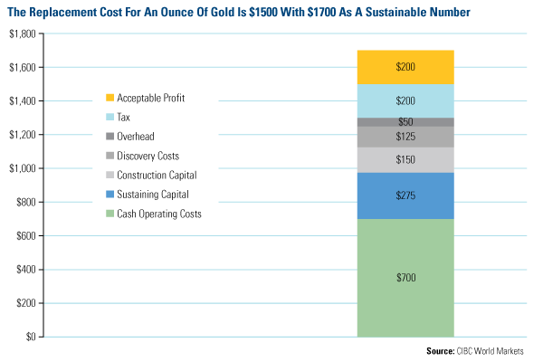The width and height of the screenshot is (543, 362).
Task: Click the thin $50 Overhead bar segment
Action: tap(405, 121)
